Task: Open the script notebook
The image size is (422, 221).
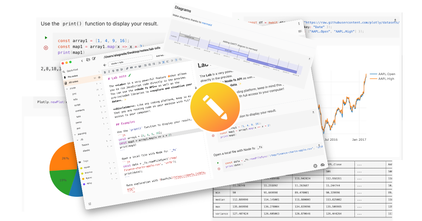Action: 77,105
